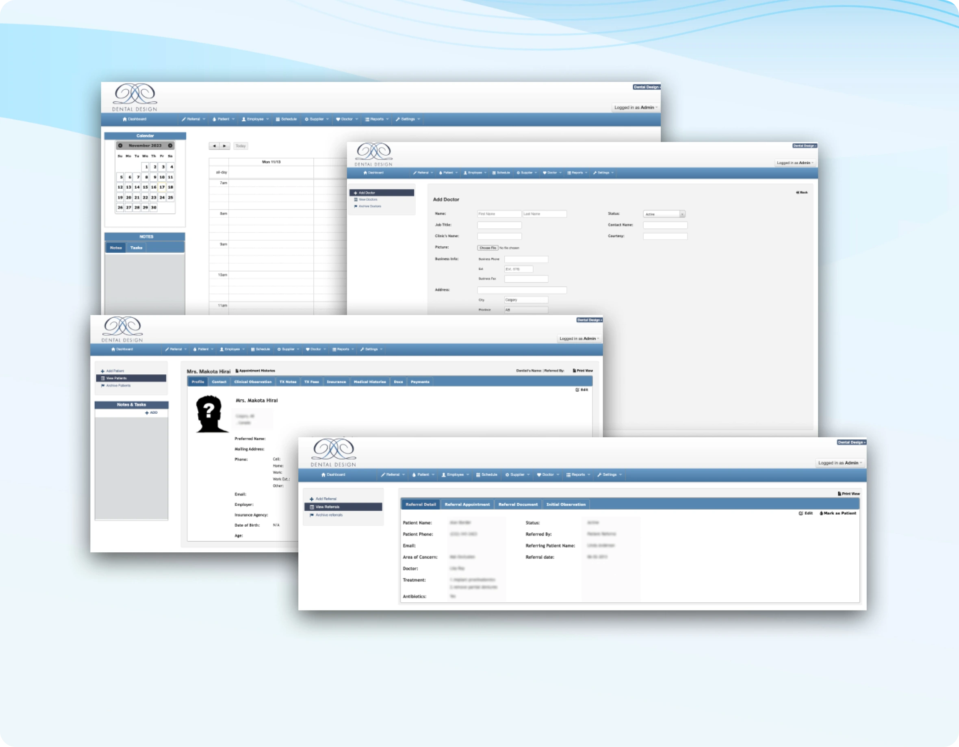The height and width of the screenshot is (747, 959).
Task: Click the Archive referrals flag icon
Action: click(x=311, y=515)
